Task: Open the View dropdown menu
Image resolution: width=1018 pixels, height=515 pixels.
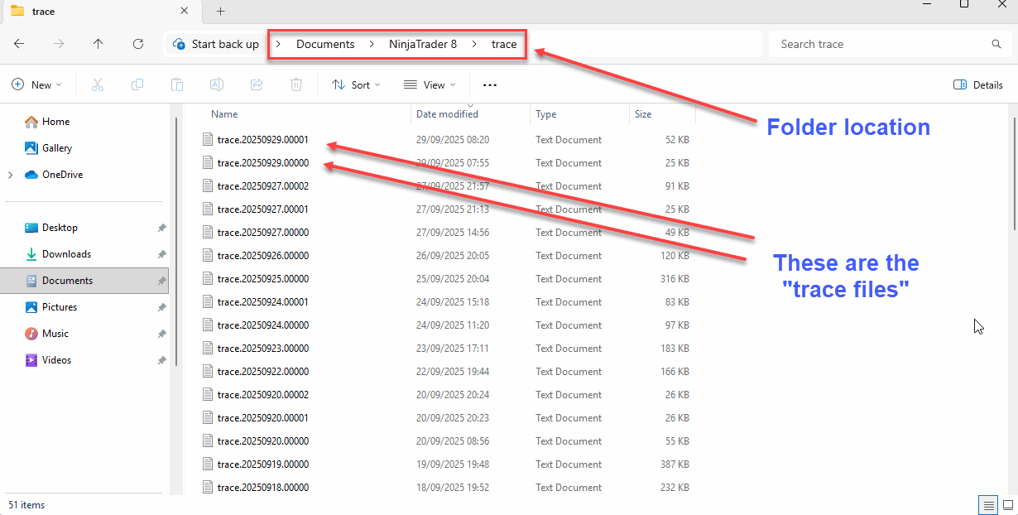Action: [430, 84]
